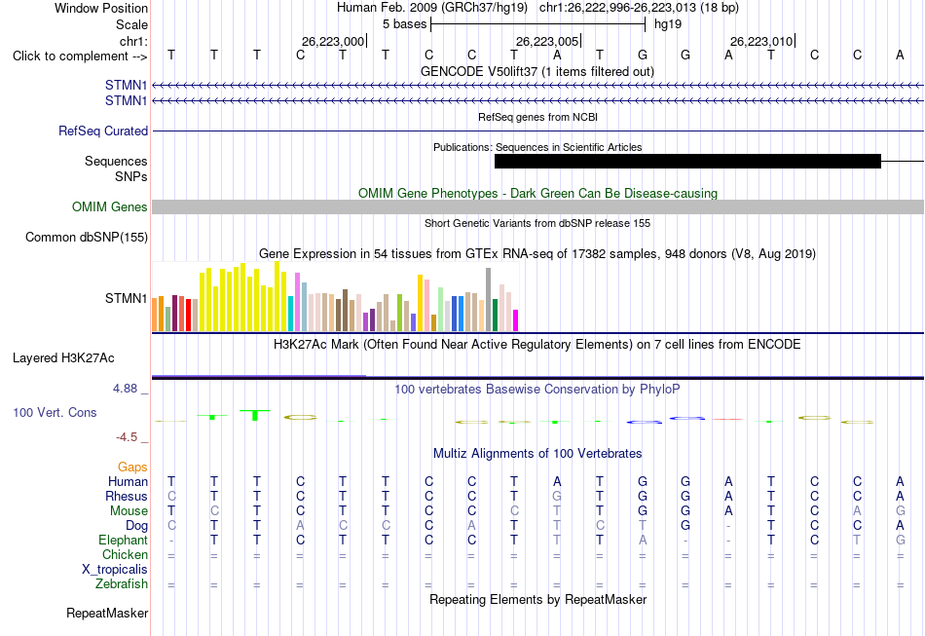This screenshot has height=636, width=925.
Task: Click the GENCODE V50lift37 track title
Action: pyautogui.click(x=536, y=71)
